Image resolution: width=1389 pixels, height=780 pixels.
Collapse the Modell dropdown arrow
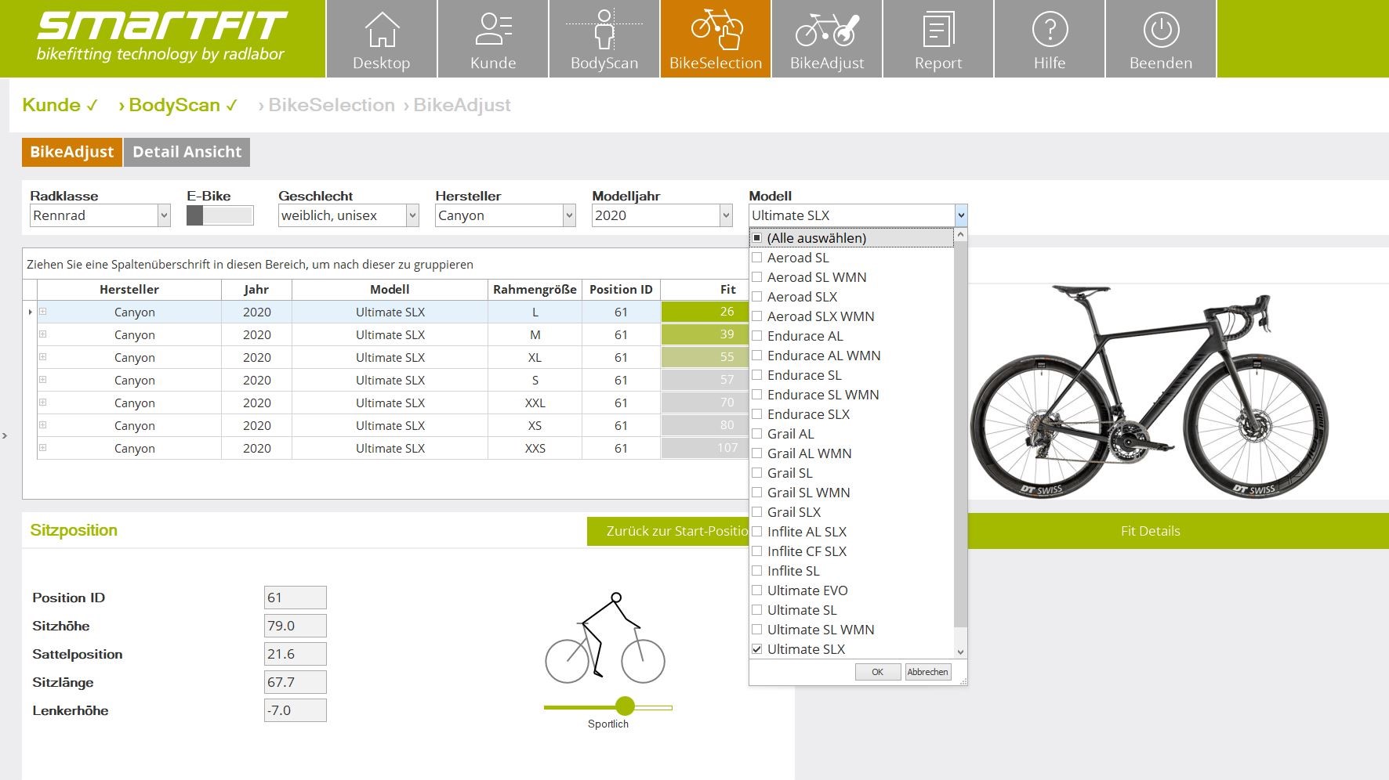pyautogui.click(x=961, y=215)
